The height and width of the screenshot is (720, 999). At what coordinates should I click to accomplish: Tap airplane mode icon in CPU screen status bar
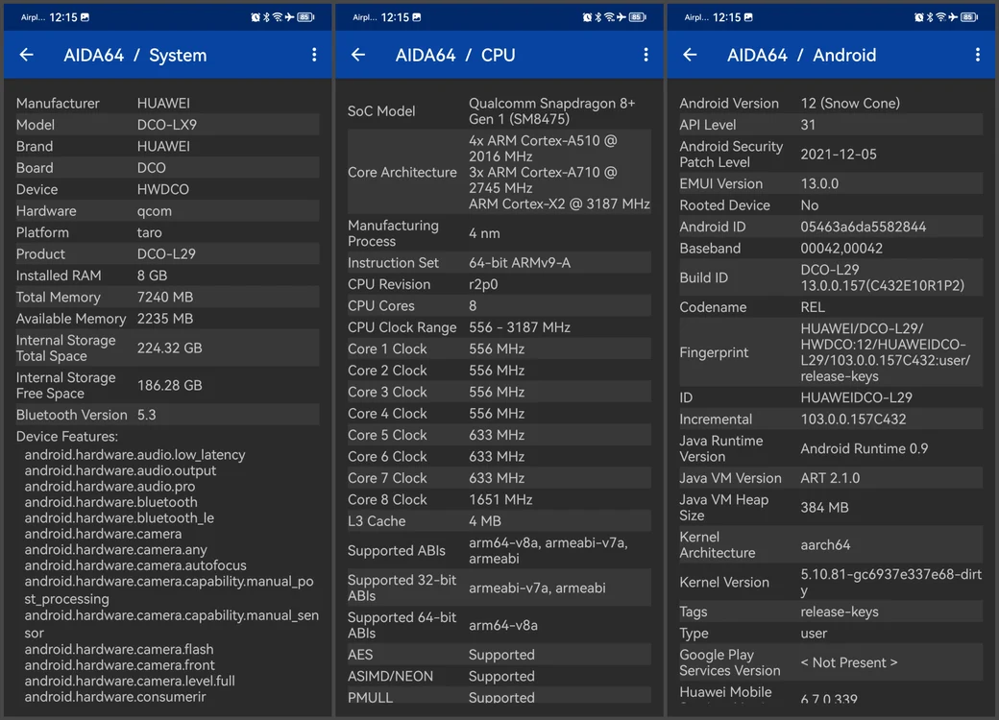click(x=621, y=17)
